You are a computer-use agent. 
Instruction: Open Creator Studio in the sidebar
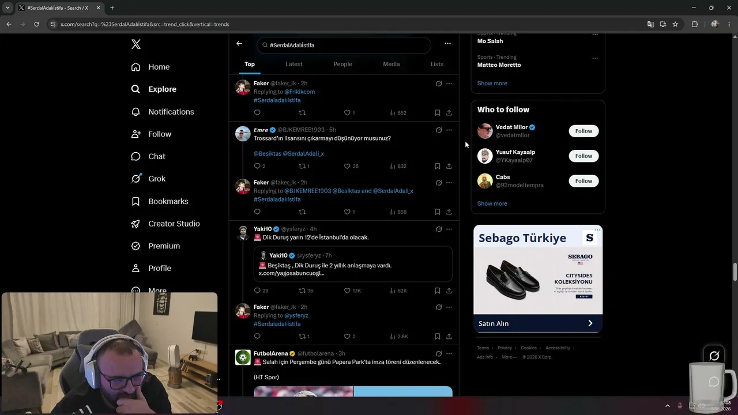165,224
